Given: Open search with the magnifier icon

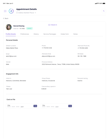Looking at the screenshot, I should 104,11.
